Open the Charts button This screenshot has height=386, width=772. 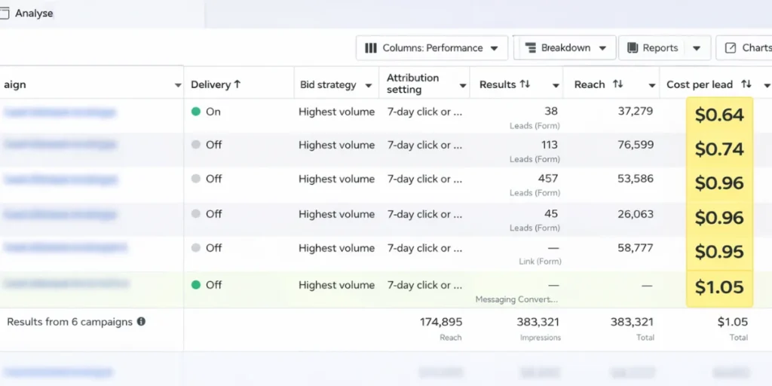[744, 47]
